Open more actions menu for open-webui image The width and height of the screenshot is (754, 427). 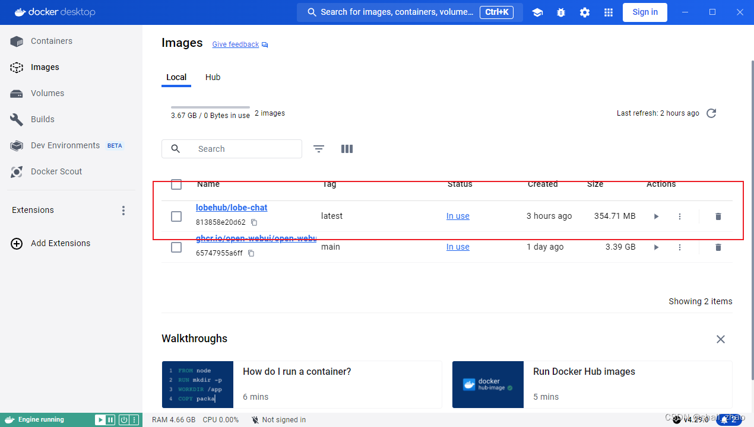pyautogui.click(x=680, y=247)
